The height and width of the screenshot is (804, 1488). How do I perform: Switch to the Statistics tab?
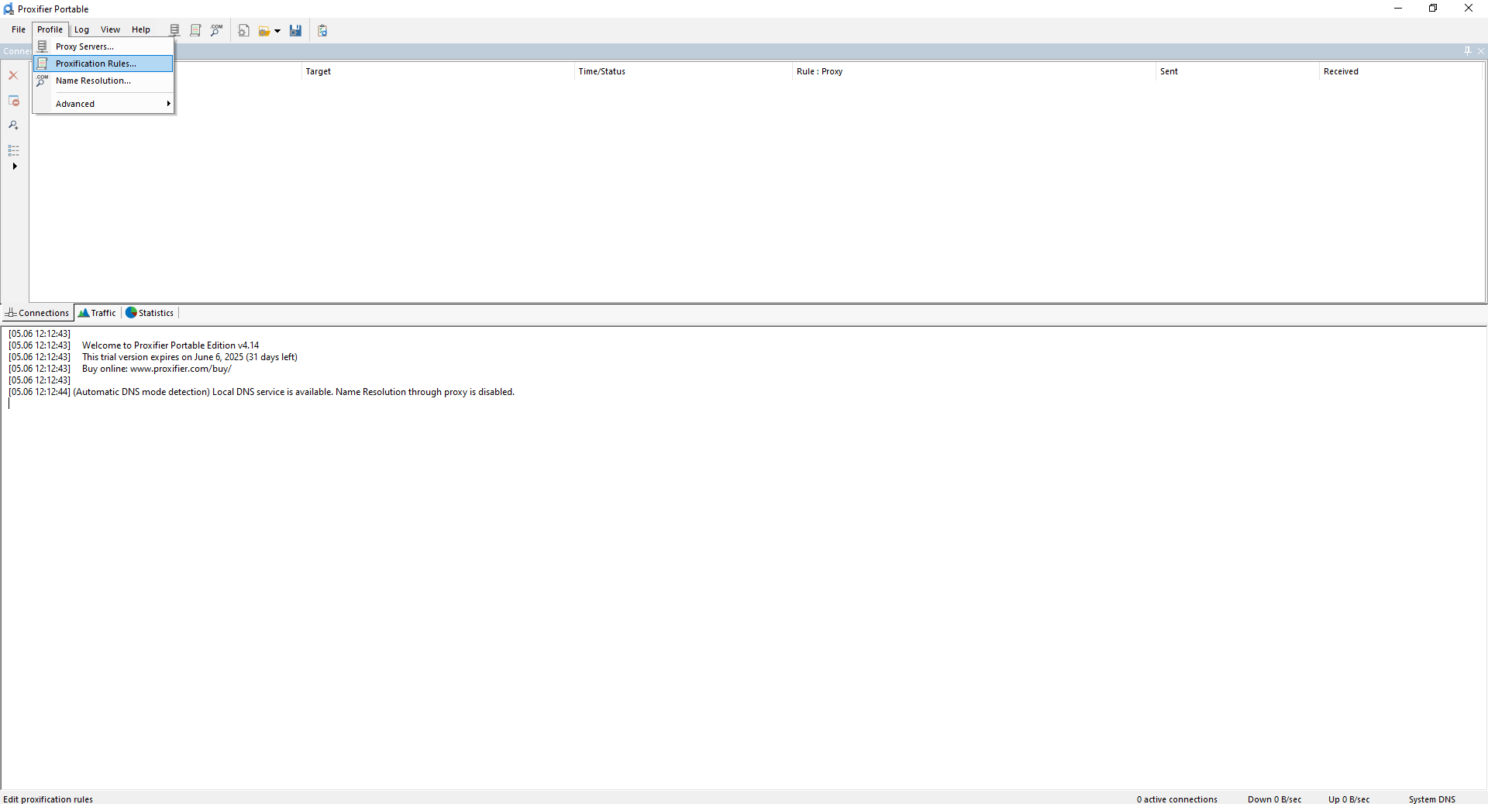coord(150,313)
